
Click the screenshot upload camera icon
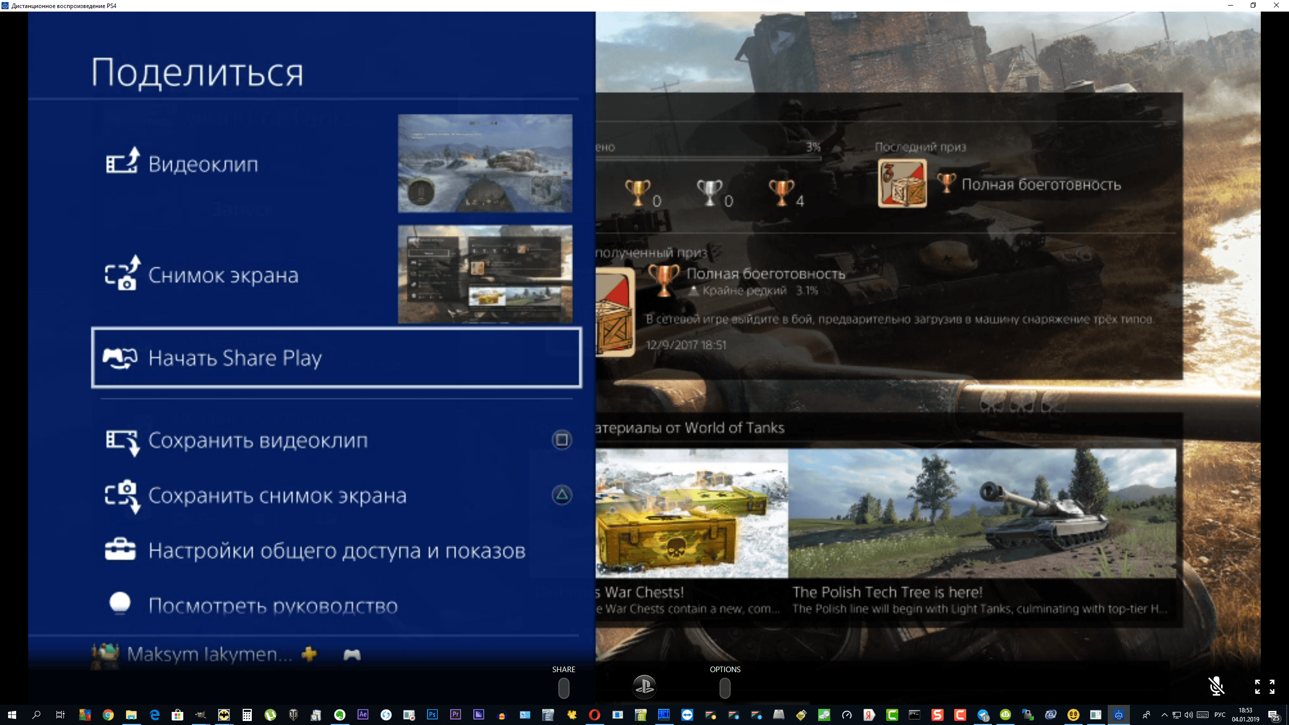(x=122, y=272)
